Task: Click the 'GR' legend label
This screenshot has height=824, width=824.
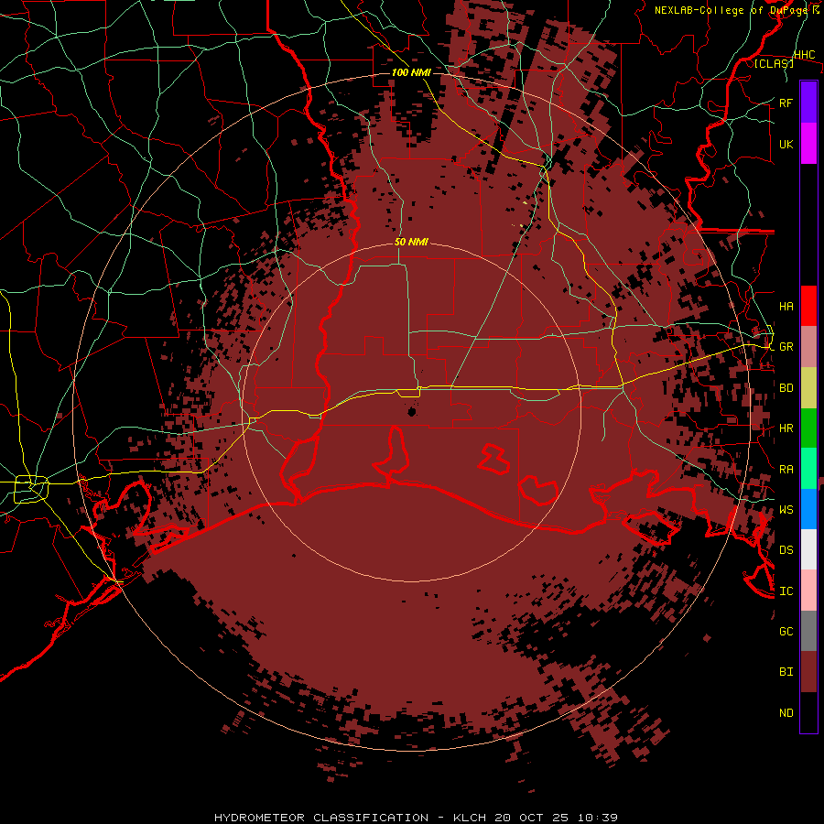Action: 786,347
